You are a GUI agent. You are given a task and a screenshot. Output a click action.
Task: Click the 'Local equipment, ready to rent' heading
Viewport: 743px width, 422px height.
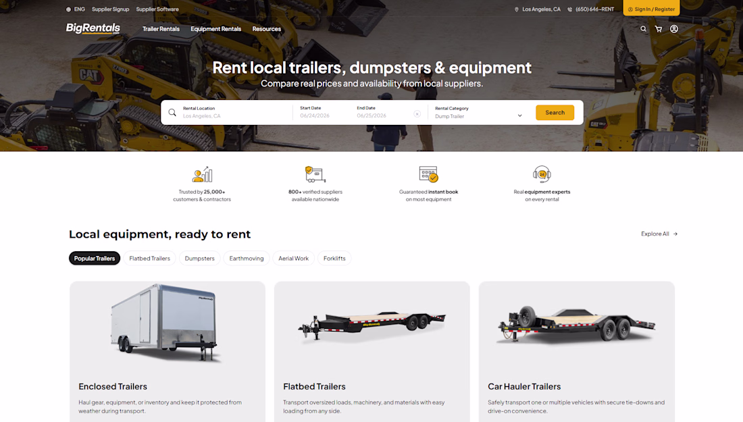pos(159,234)
